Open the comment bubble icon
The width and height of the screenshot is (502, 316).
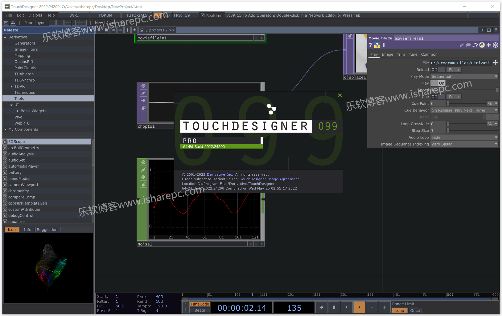468,45
